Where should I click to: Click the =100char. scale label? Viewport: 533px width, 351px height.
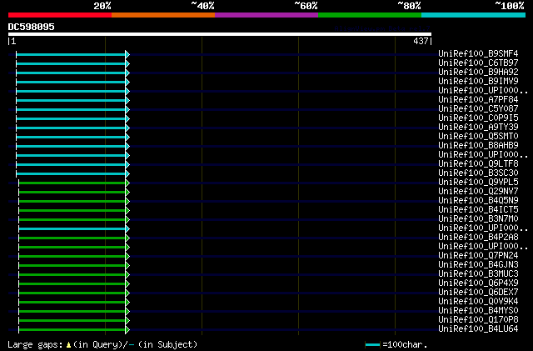click(x=404, y=345)
